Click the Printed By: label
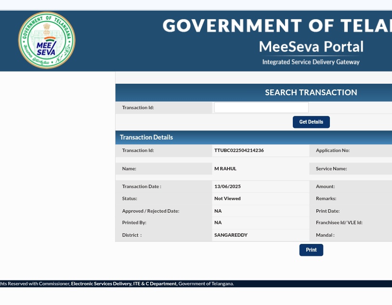 134,222
